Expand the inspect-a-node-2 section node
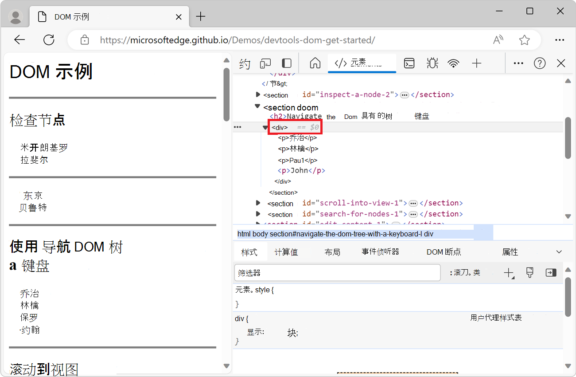 coord(258,94)
